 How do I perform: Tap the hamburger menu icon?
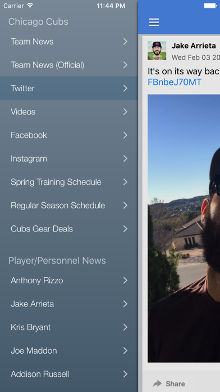[x=154, y=23]
